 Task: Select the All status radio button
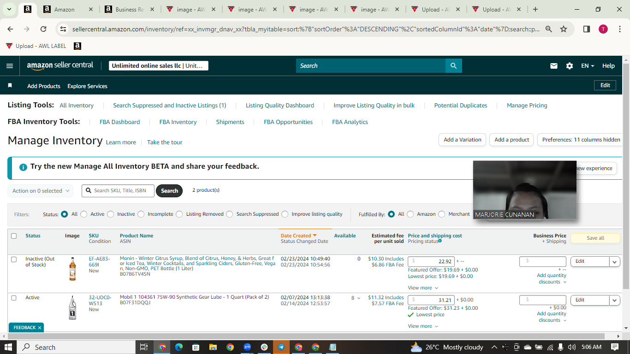(65, 214)
